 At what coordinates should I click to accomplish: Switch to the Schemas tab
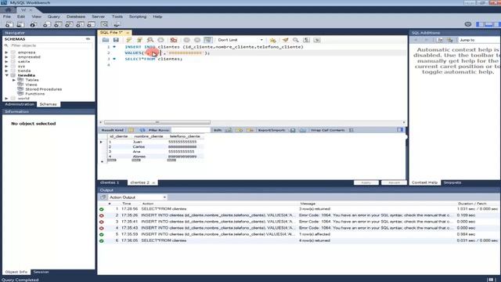49,104
